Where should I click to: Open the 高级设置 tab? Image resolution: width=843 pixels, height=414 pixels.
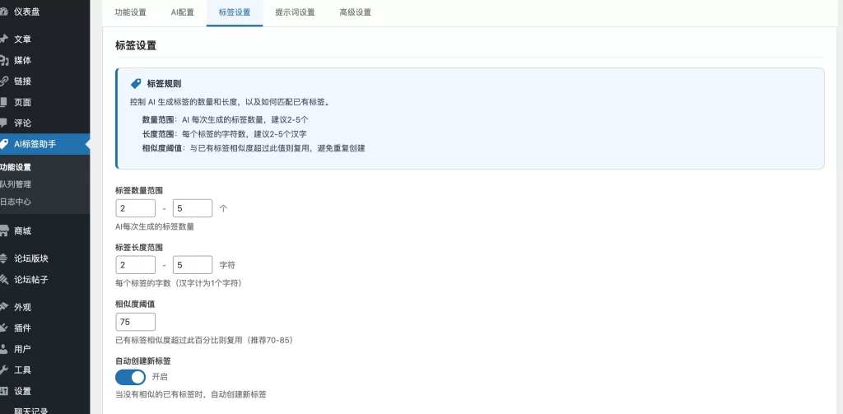356,12
